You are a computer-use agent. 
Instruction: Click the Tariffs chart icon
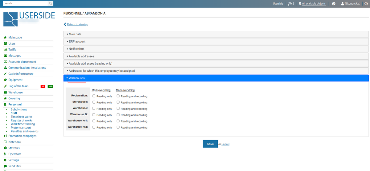pyautogui.click(x=5, y=50)
